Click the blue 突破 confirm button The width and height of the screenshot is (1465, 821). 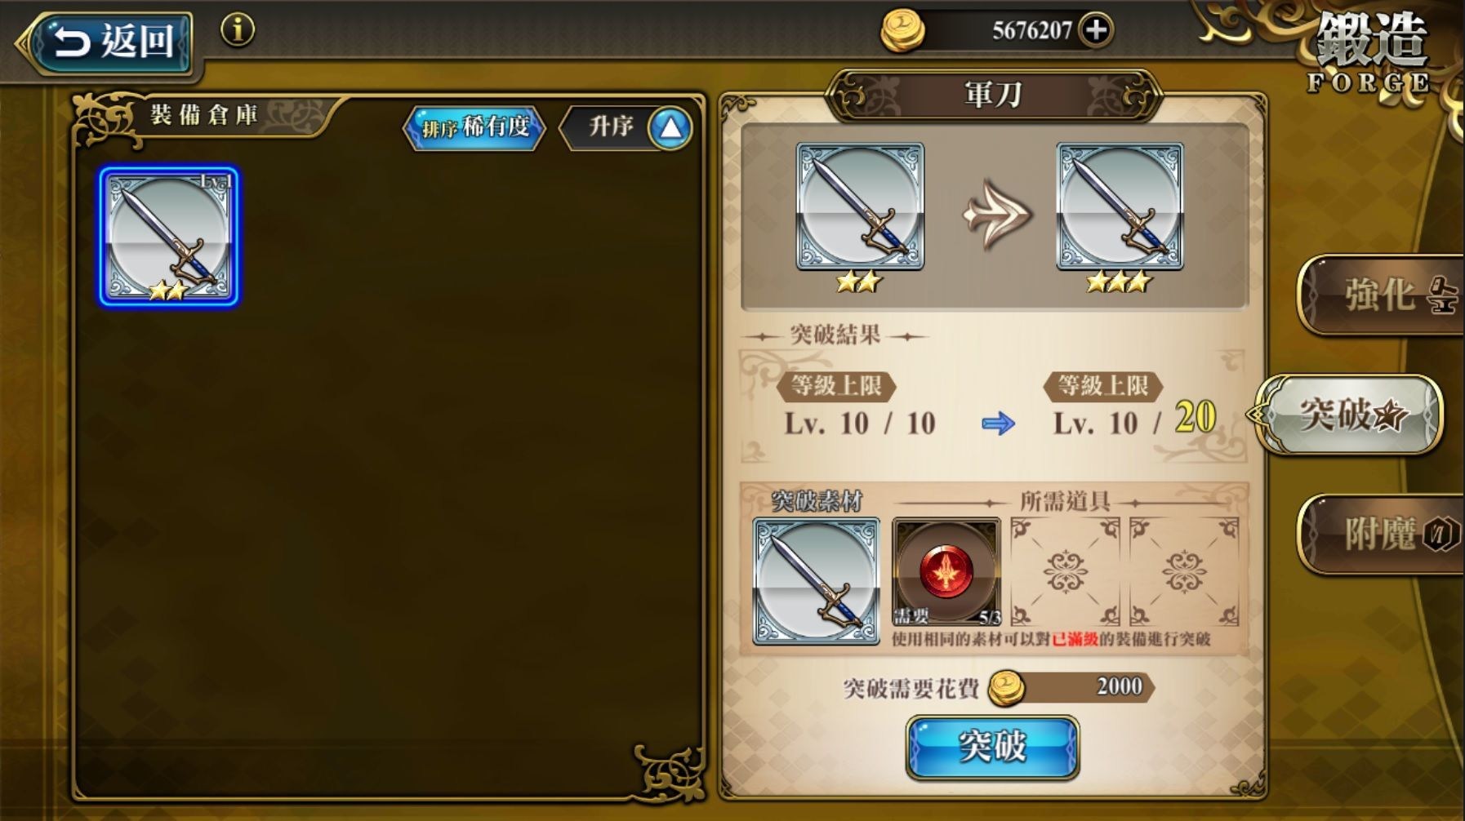pyautogui.click(x=992, y=747)
